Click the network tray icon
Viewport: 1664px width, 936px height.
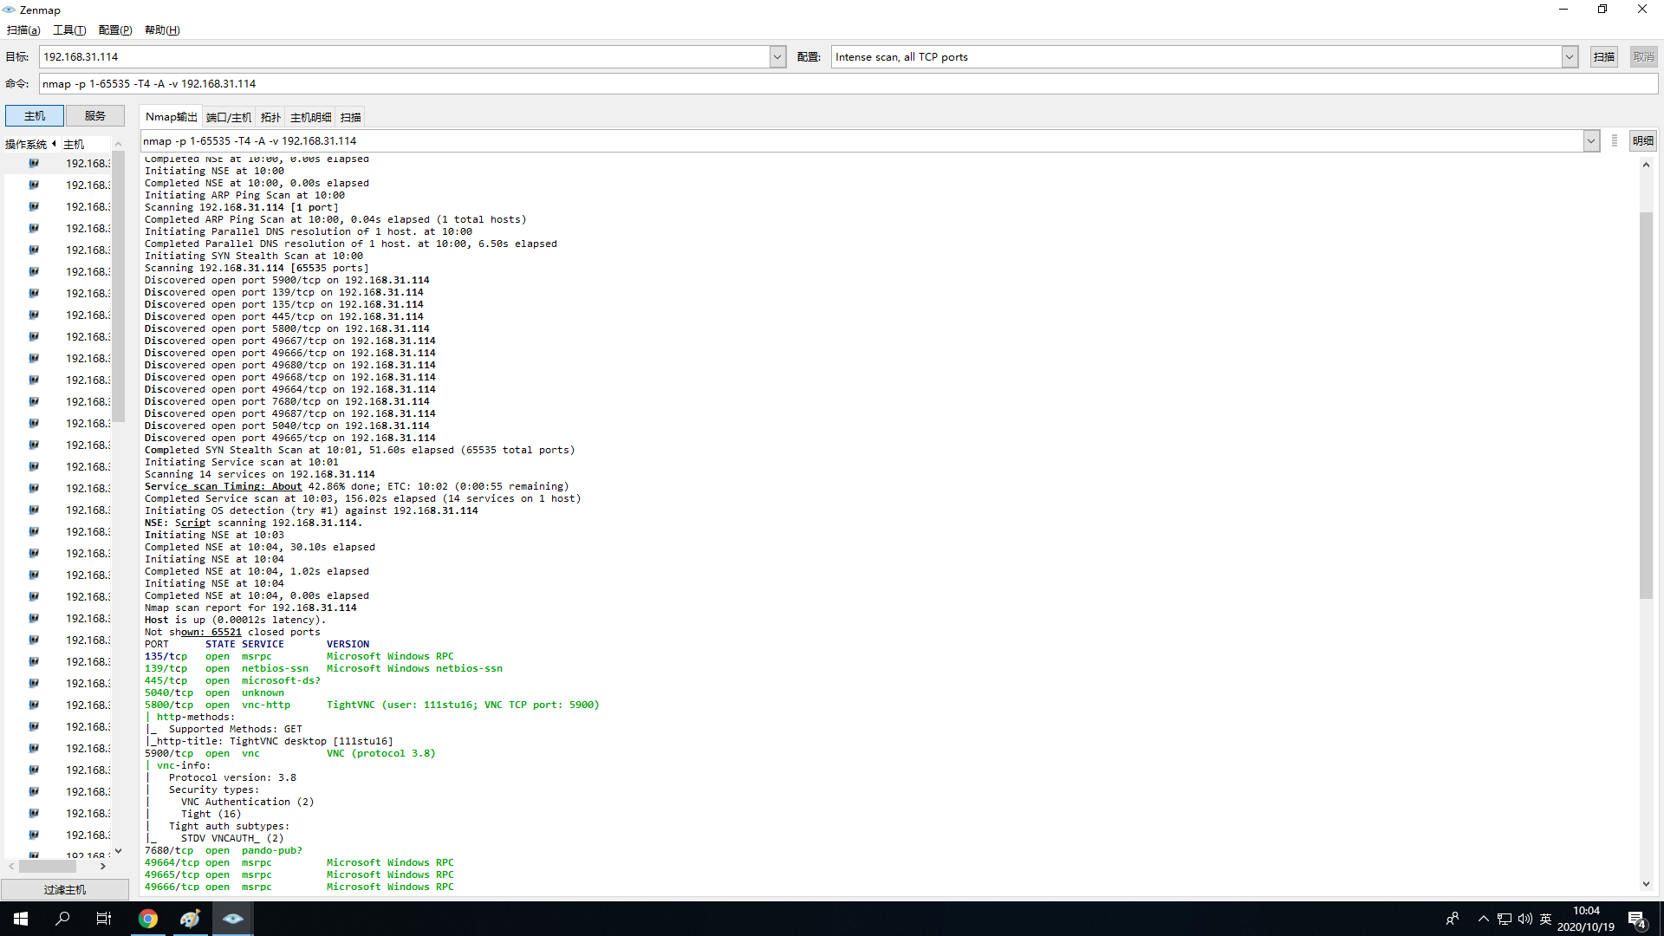tap(1505, 919)
